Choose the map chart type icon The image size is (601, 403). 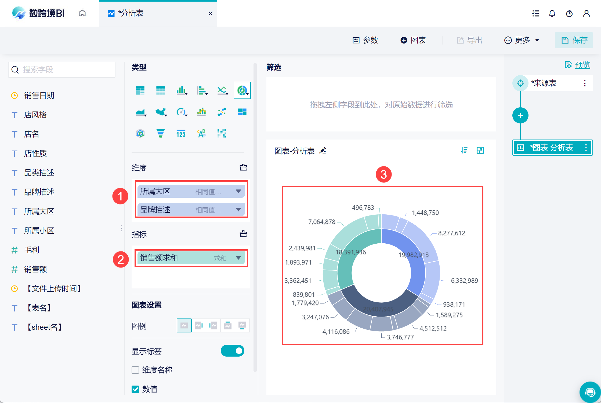pos(161,112)
